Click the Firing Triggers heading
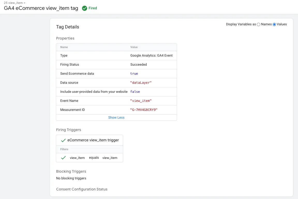Image resolution: width=298 pixels, height=199 pixels. (69, 130)
